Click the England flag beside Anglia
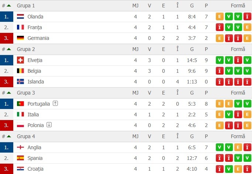This screenshot has height=174, width=252. tap(20, 147)
